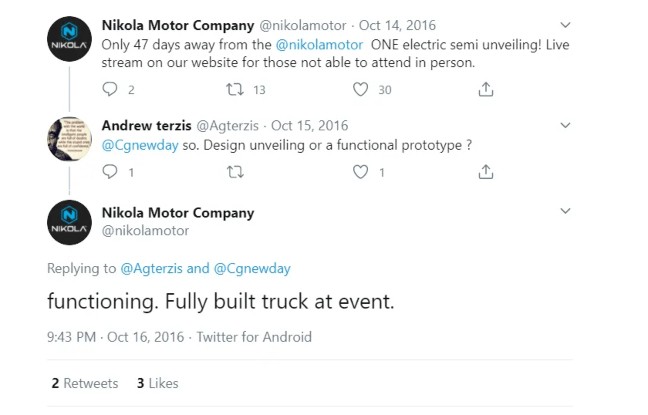Reply to Andrew terzis's tweet
Screen dimensions: 648x415
click(x=110, y=172)
